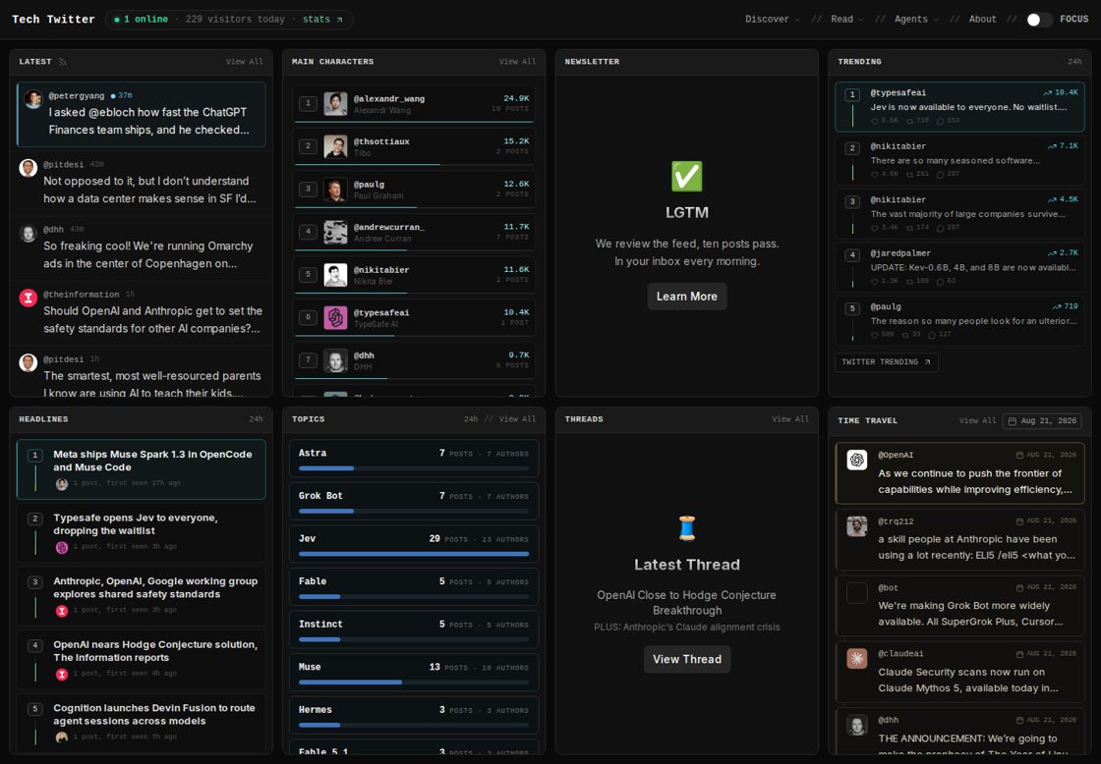Click retweet icon on @nikitabier 7.1K trend
1101x764 pixels.
point(910,174)
